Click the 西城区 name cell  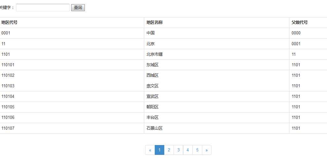(152, 76)
